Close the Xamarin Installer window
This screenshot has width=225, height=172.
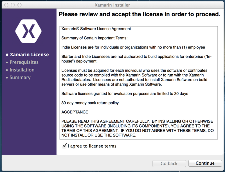click(6, 5)
